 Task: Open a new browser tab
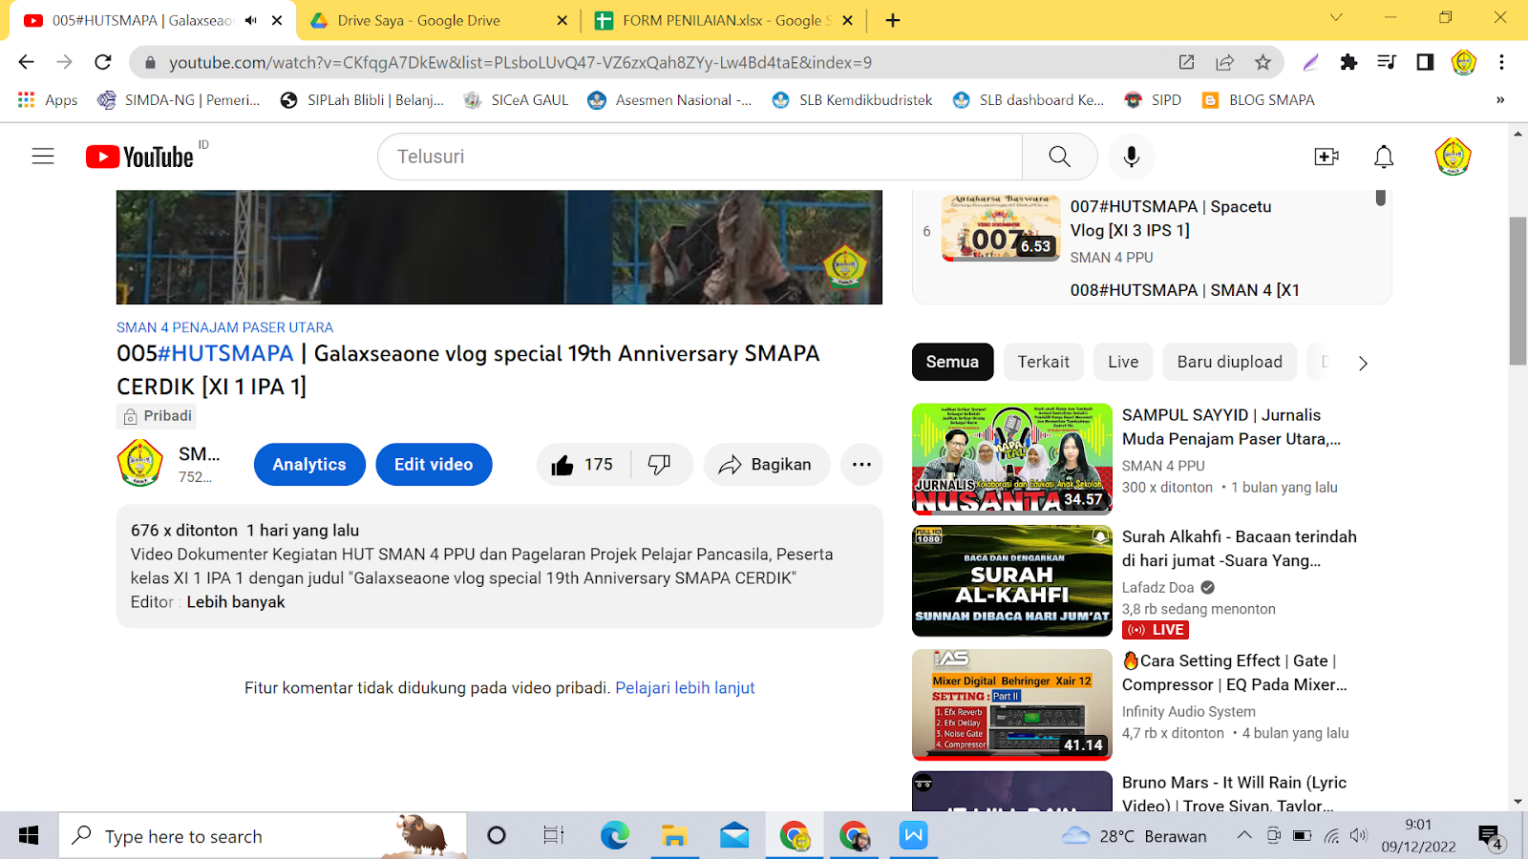pos(893,20)
